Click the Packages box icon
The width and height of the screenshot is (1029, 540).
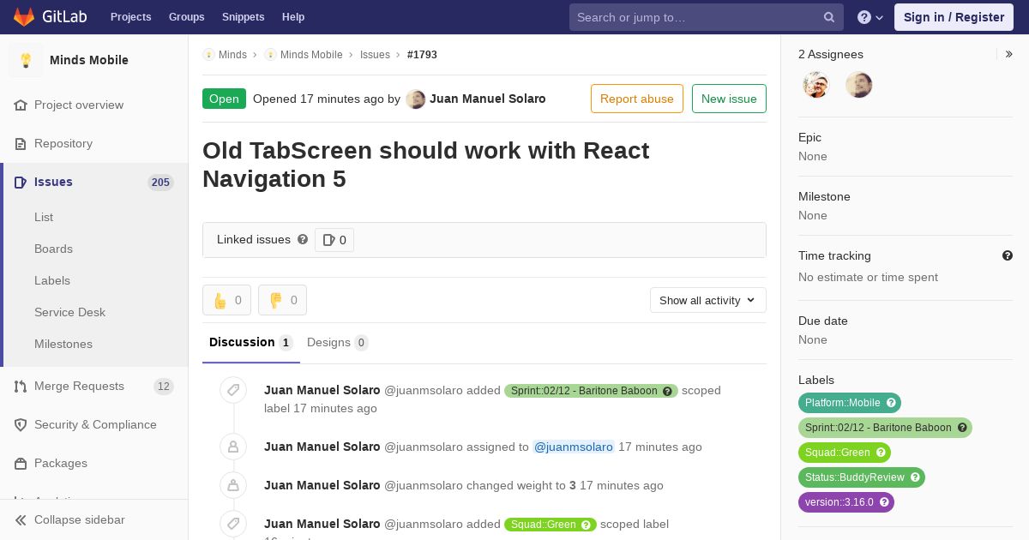pos(21,463)
